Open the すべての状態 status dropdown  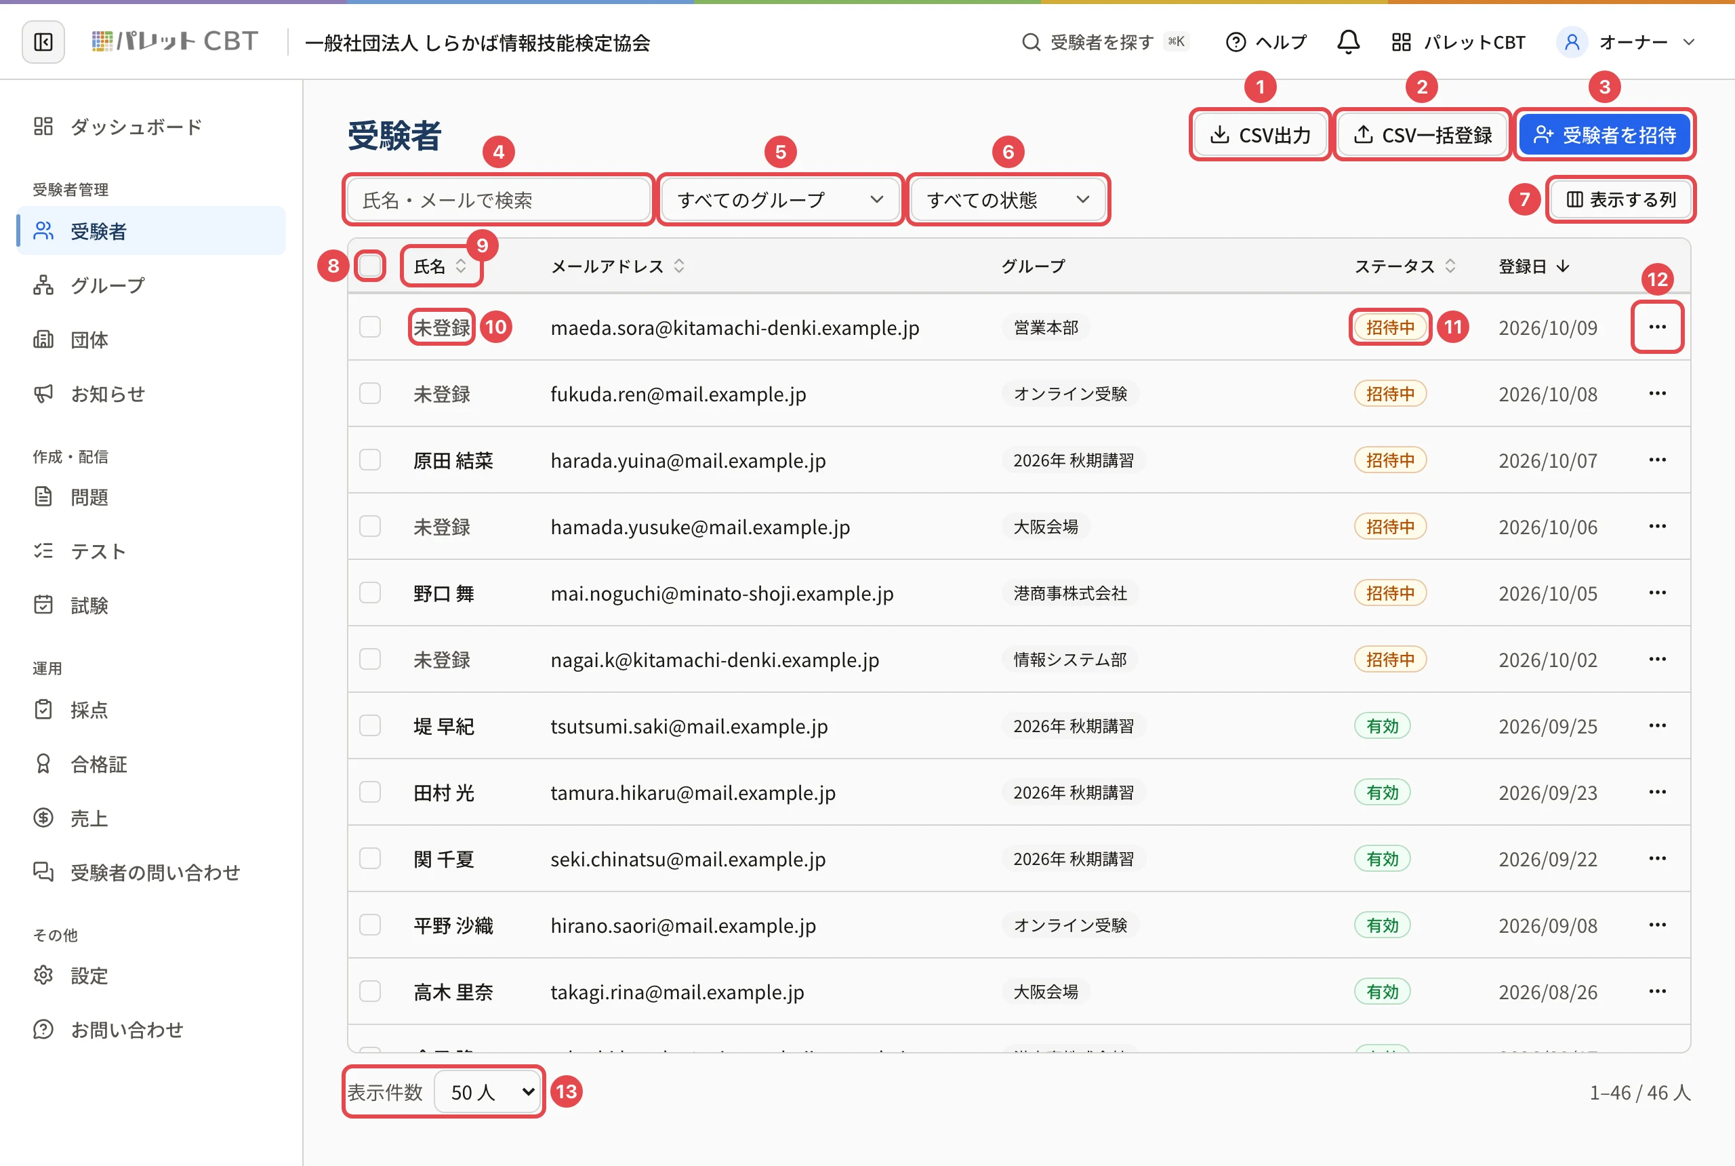(x=1008, y=199)
